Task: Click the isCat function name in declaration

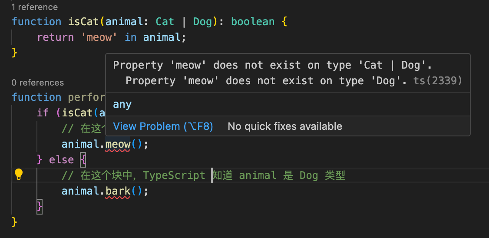Action: tap(83, 22)
